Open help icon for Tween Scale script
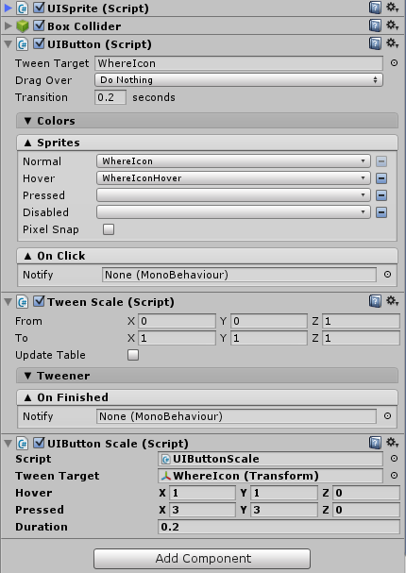 (x=375, y=301)
